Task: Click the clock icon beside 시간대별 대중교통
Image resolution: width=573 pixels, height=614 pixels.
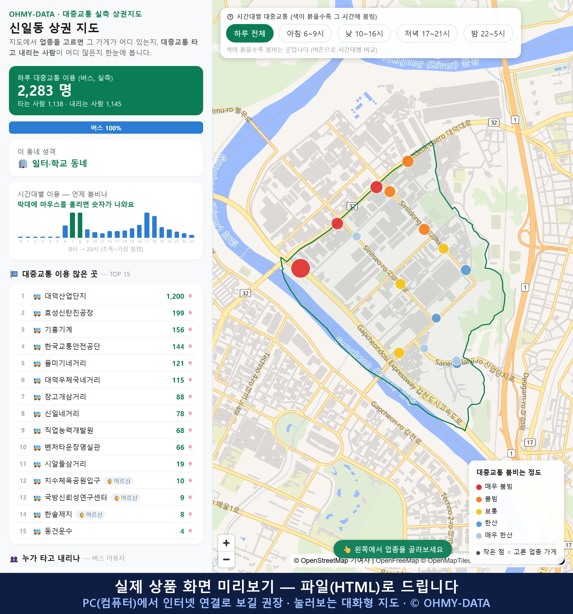Action: [x=230, y=17]
